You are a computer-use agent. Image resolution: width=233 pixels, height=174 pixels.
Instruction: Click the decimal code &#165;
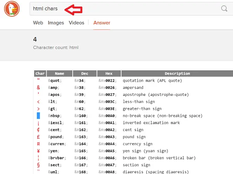(x=81, y=151)
